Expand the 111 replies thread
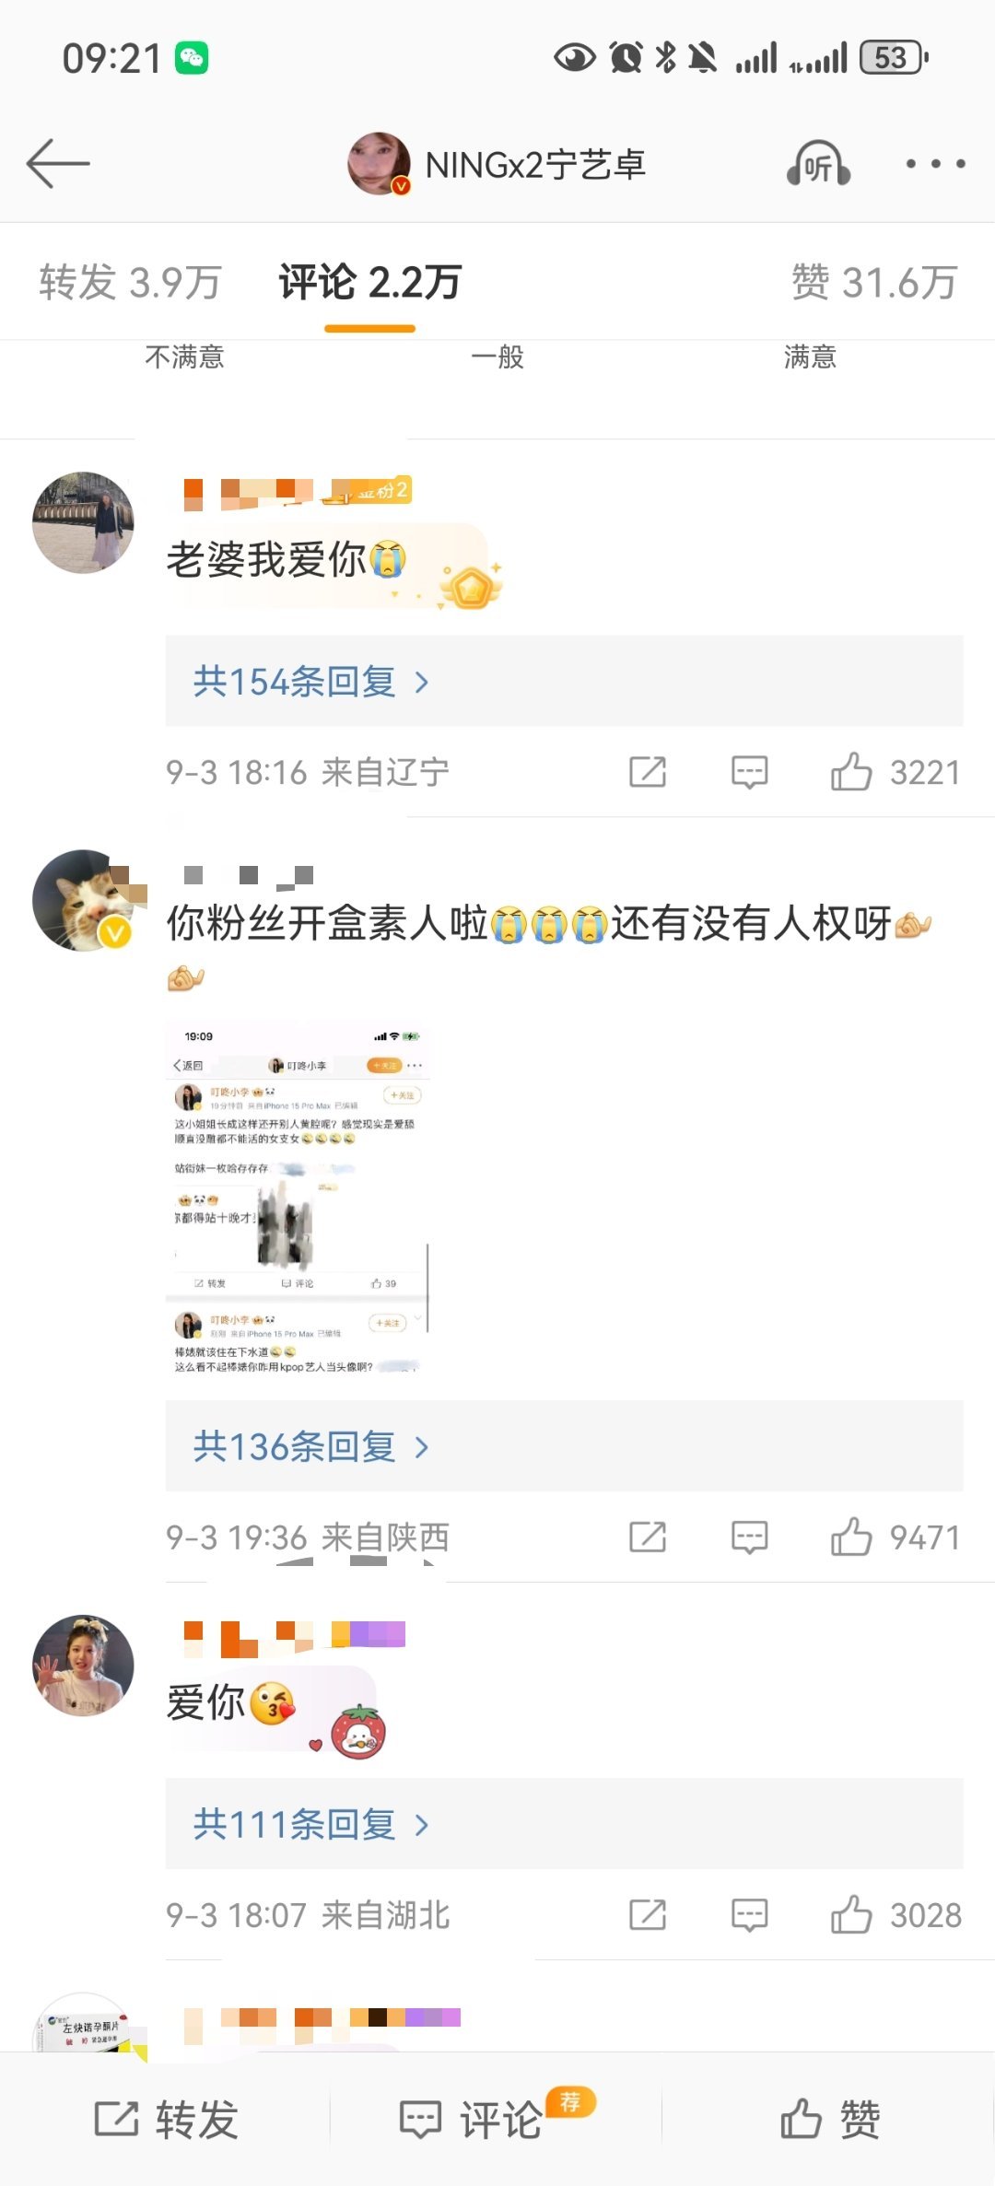The image size is (995, 2186). pyautogui.click(x=564, y=1824)
